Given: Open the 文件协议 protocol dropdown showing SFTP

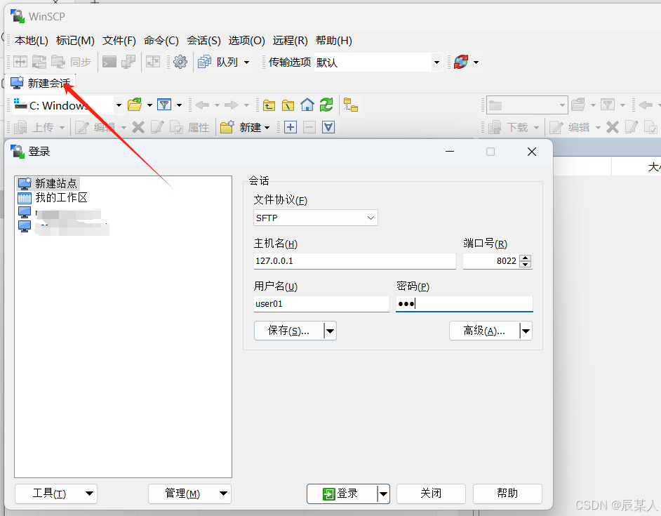Looking at the screenshot, I should point(315,218).
